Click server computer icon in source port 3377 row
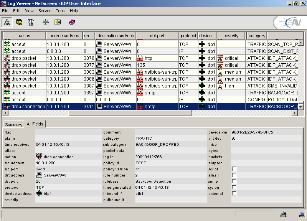 99,65
